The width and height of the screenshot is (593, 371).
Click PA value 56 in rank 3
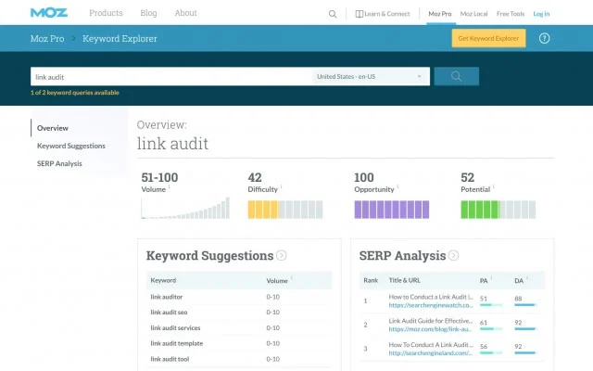tap(484, 346)
